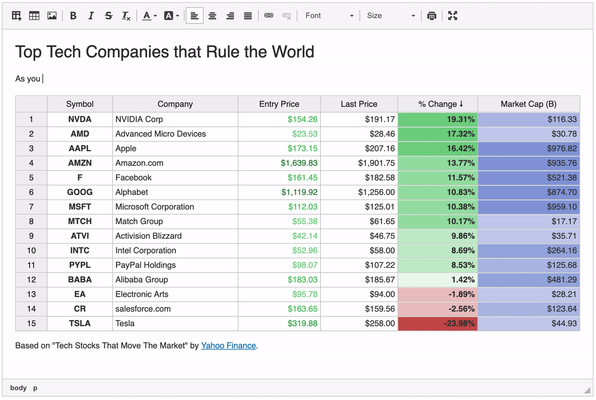The height and width of the screenshot is (400, 596).
Task: Click the Market Cap (B) column header
Action: point(529,104)
